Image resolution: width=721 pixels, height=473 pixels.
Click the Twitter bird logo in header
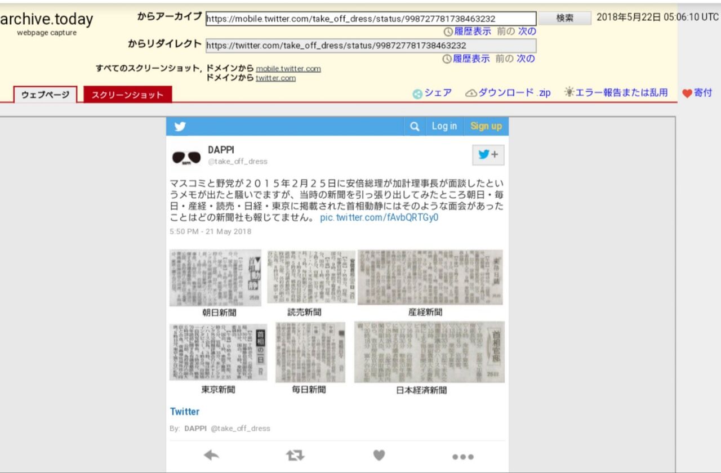(x=180, y=127)
